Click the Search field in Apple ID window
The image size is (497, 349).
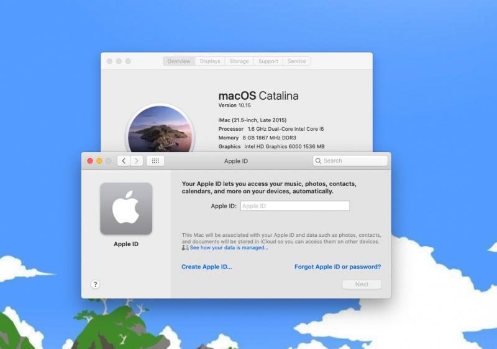point(350,161)
